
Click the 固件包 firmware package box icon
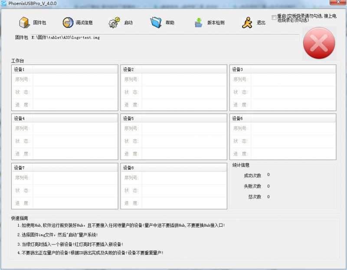click(24, 23)
